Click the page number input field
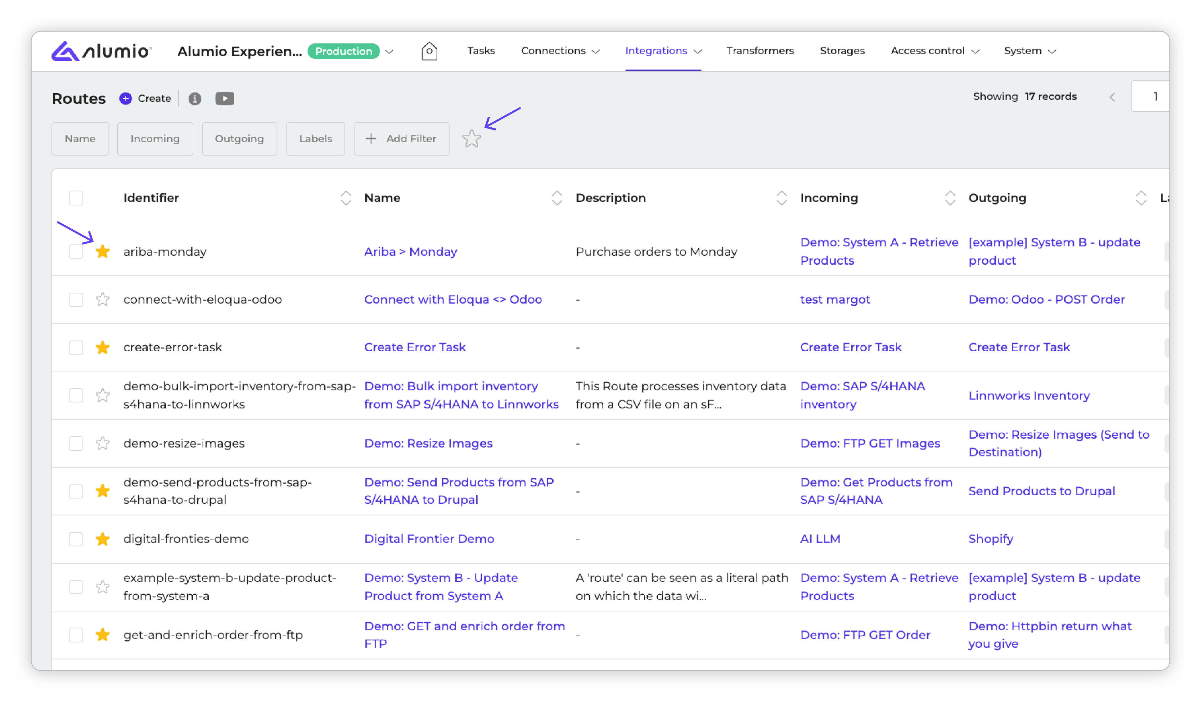 [x=1150, y=97]
